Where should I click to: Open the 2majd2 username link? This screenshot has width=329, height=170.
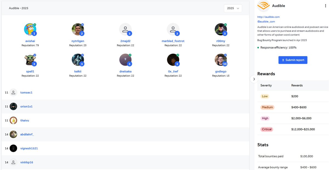tap(125, 41)
